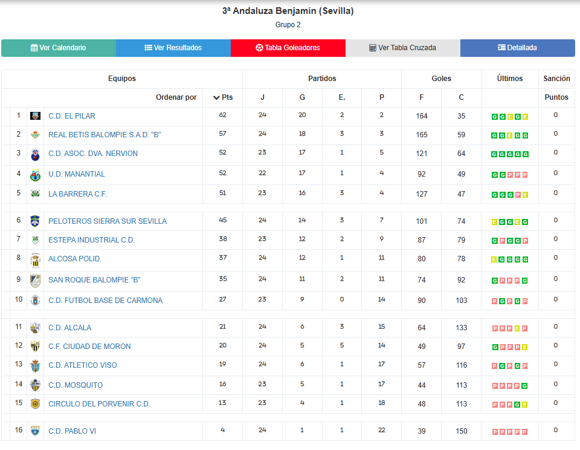
Task: Click last red P result badge for U.D. MANANTIAL
Action: 525,175
